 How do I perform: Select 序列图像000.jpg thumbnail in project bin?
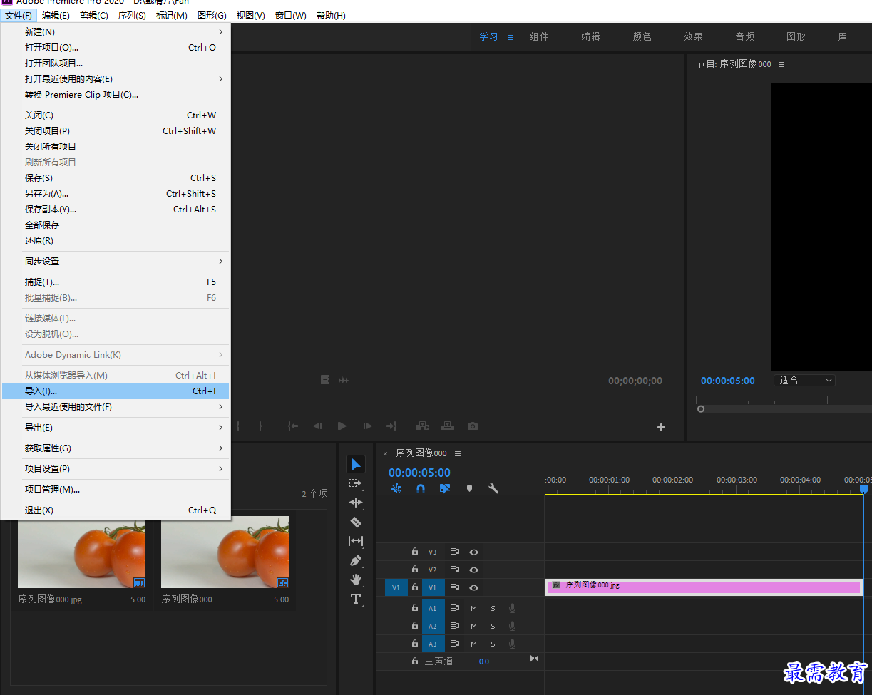(x=81, y=552)
